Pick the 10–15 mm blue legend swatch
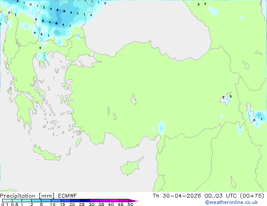The width and height of the screenshot is (267, 206). point(56,201)
